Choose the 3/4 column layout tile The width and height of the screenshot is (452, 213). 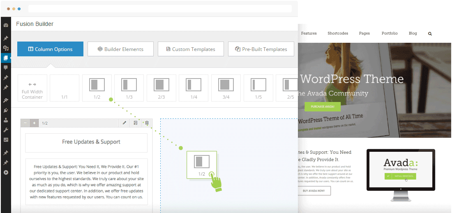click(226, 88)
